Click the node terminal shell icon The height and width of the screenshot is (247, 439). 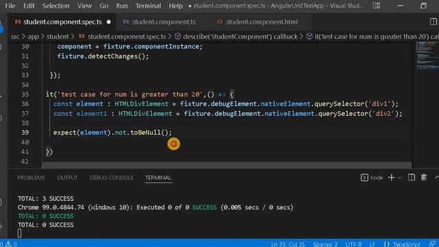point(364,178)
